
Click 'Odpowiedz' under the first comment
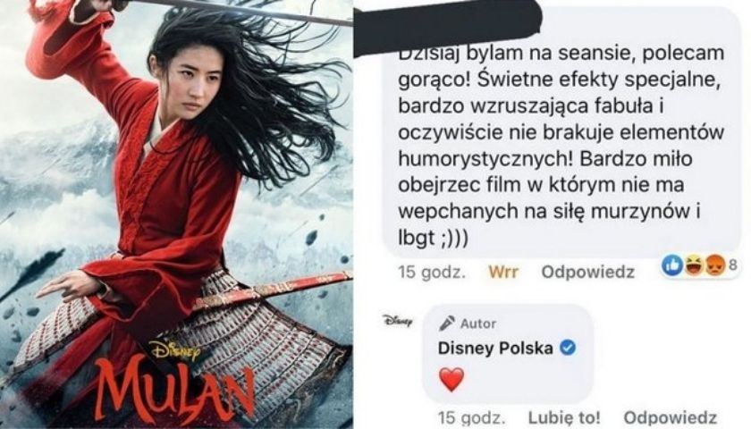click(587, 272)
